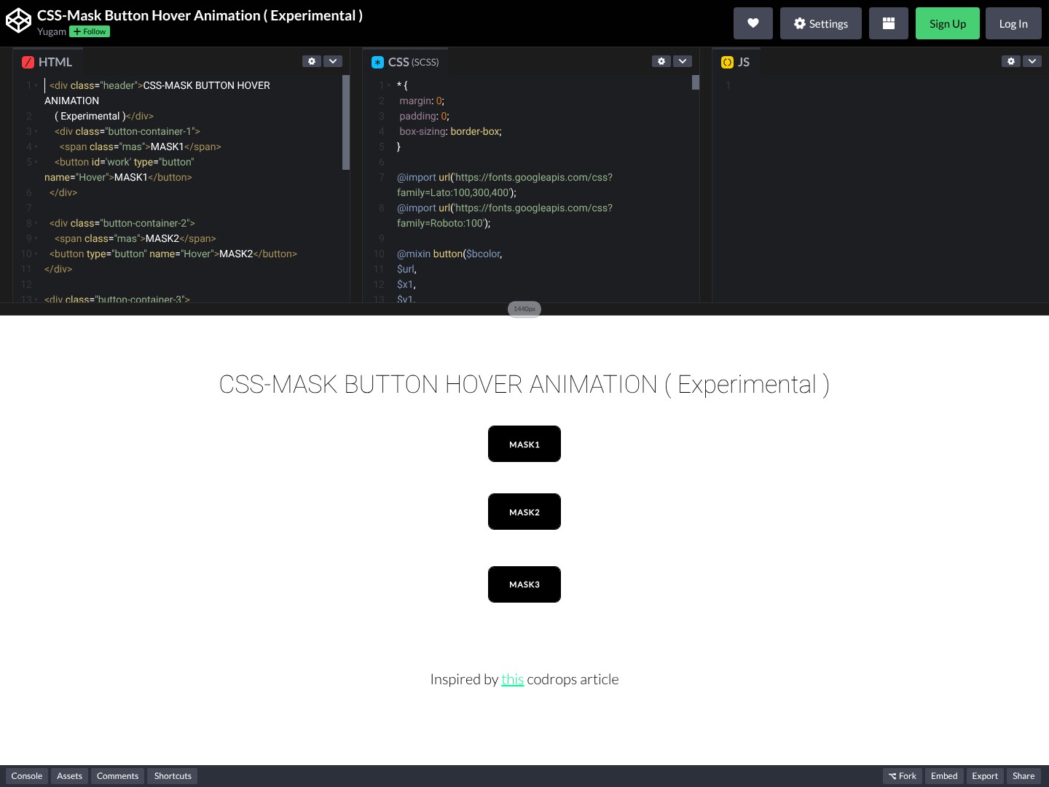1049x787 pixels.
Task: Open CSS editor gear settings
Action: 661,61
